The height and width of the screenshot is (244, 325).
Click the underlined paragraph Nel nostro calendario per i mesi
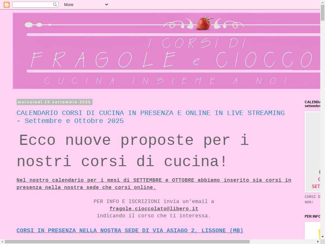click(154, 184)
